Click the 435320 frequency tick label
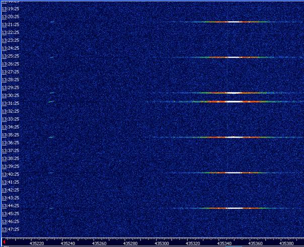Image resolution: width=304 pixels, height=247 pixels. point(193,243)
